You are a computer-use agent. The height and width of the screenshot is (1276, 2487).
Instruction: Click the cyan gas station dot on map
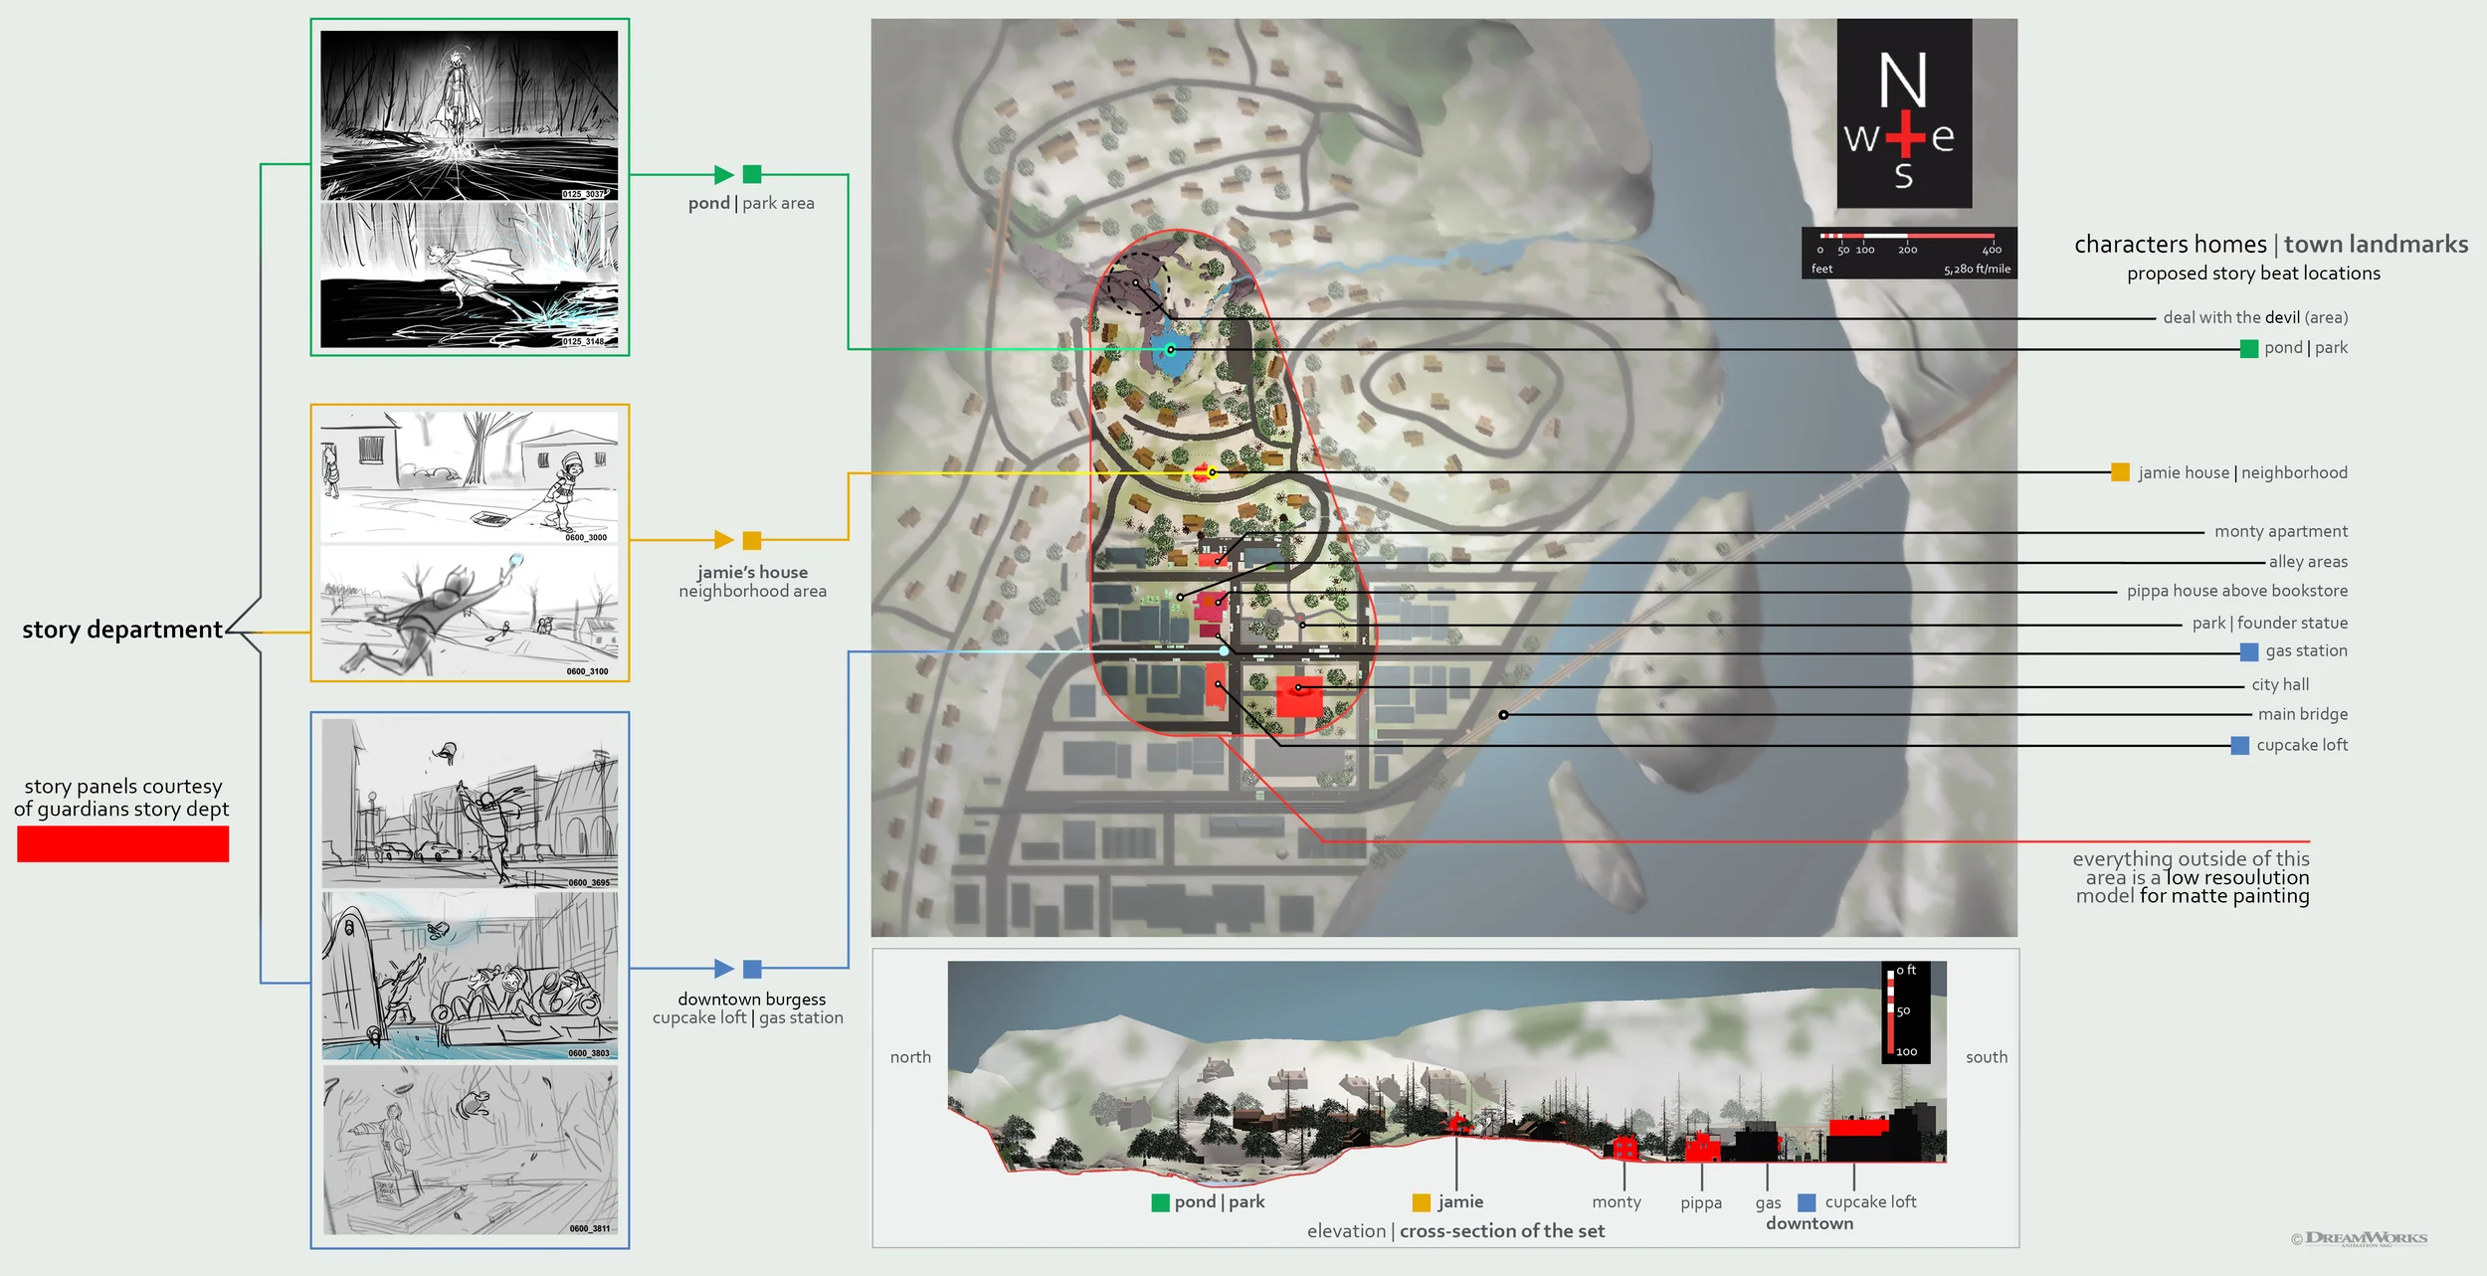point(1224,651)
